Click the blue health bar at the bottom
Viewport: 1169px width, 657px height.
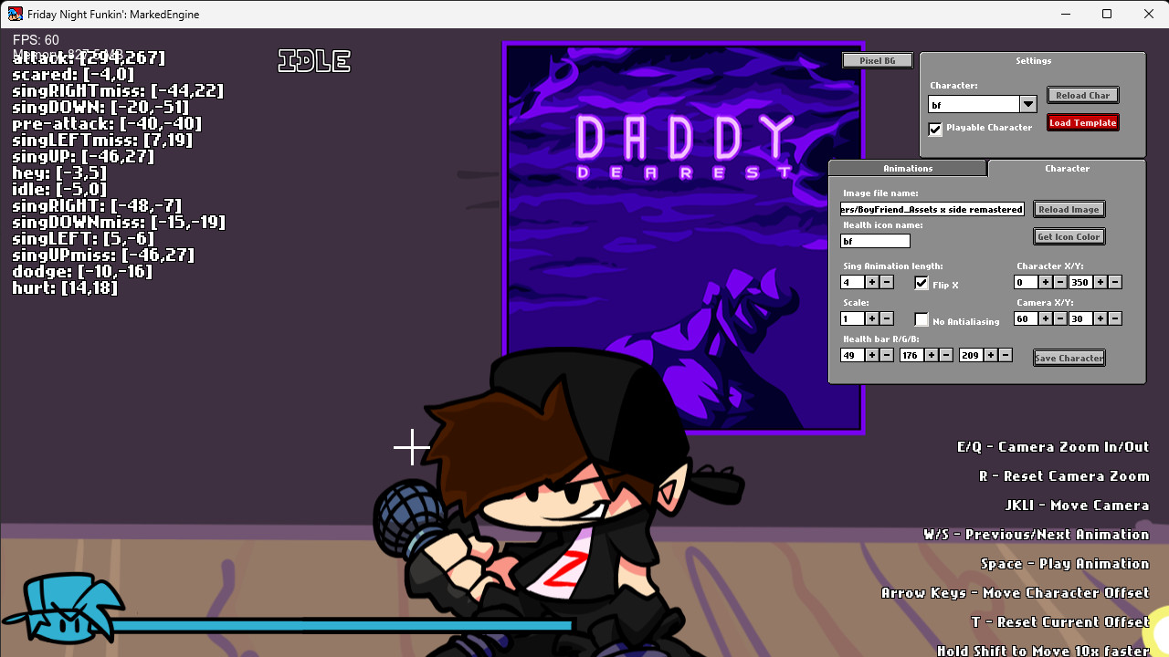coord(342,625)
